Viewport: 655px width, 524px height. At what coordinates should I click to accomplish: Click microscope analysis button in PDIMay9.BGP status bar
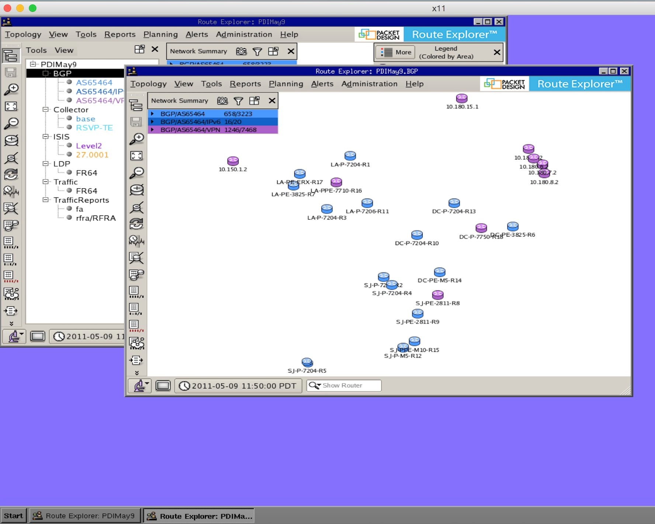pos(139,386)
